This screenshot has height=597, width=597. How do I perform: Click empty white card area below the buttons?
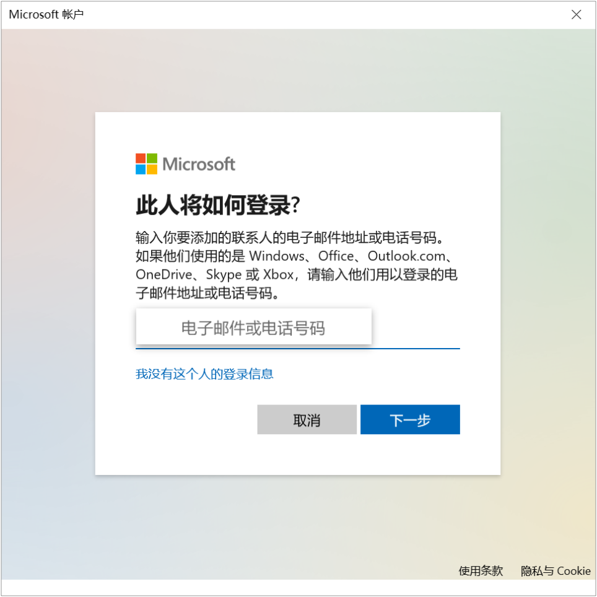coord(298,455)
